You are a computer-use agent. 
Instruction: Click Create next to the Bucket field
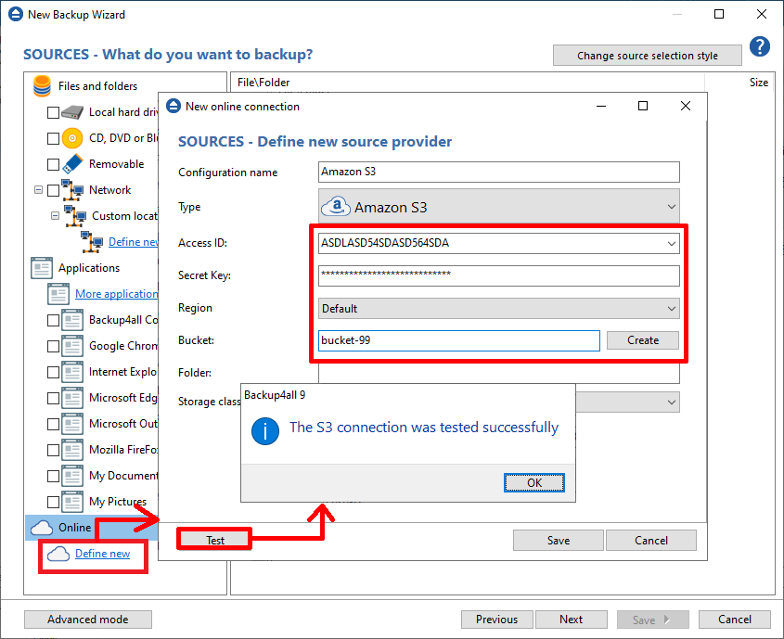pos(642,340)
